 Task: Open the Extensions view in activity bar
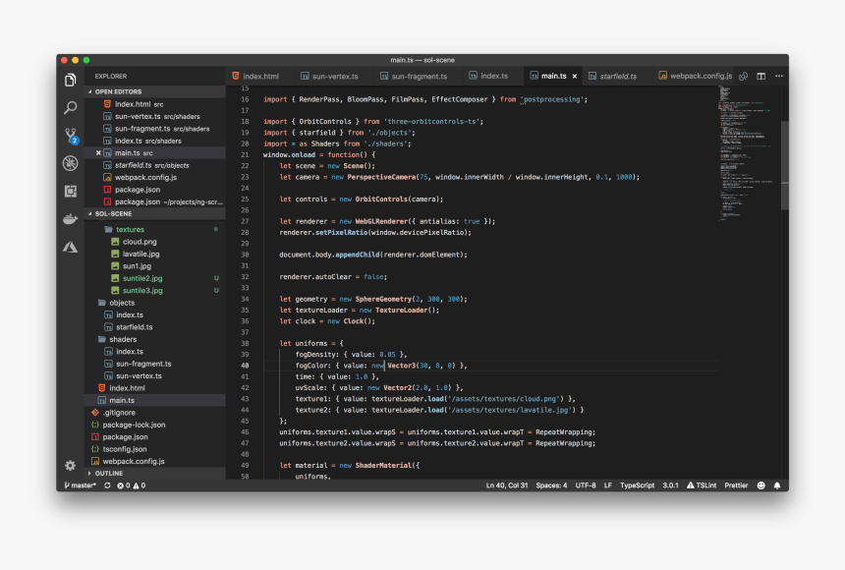tap(70, 192)
